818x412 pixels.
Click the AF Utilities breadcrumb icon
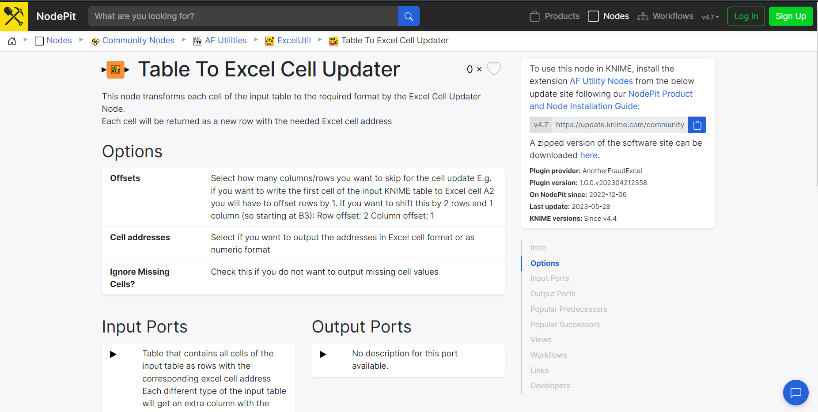(198, 41)
